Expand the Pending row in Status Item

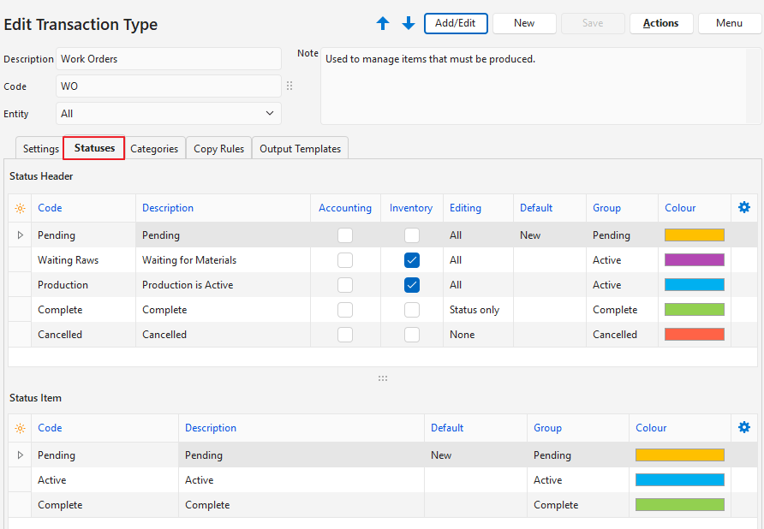pos(20,455)
